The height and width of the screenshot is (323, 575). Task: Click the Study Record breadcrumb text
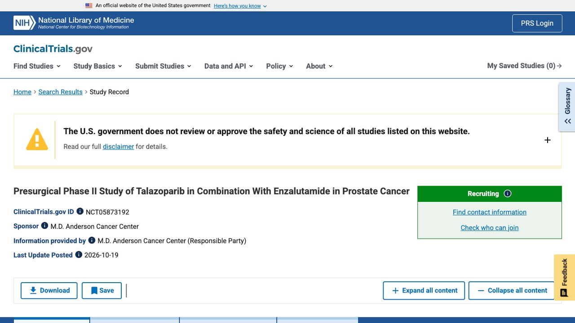pos(109,92)
